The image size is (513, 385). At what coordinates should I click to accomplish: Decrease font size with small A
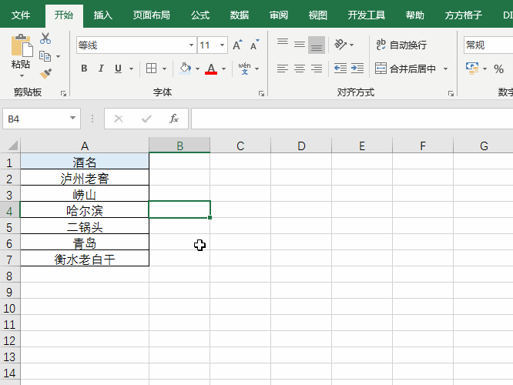coord(254,45)
